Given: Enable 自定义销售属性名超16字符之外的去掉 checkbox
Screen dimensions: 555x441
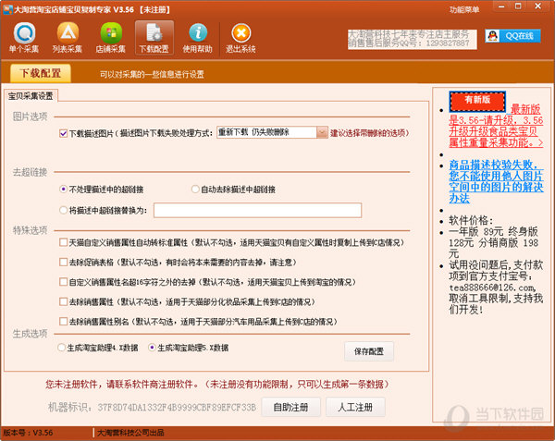Looking at the screenshot, I should click(63, 282).
